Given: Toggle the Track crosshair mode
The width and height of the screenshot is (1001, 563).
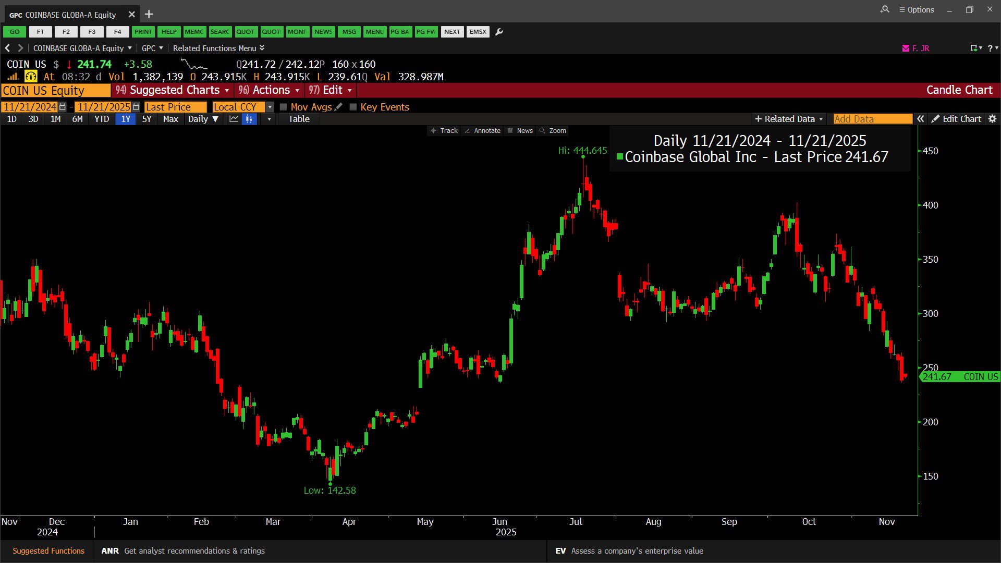Looking at the screenshot, I should point(444,131).
